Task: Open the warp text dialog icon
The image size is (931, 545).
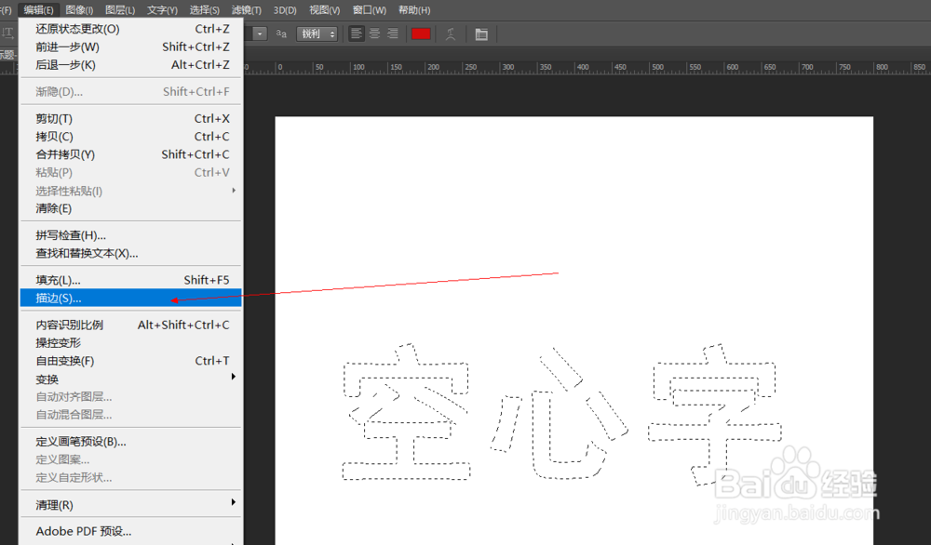Action: click(x=451, y=34)
